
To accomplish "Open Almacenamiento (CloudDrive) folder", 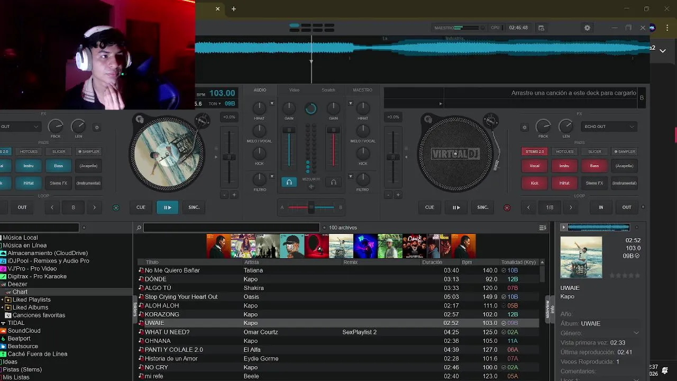I will click(x=48, y=253).
